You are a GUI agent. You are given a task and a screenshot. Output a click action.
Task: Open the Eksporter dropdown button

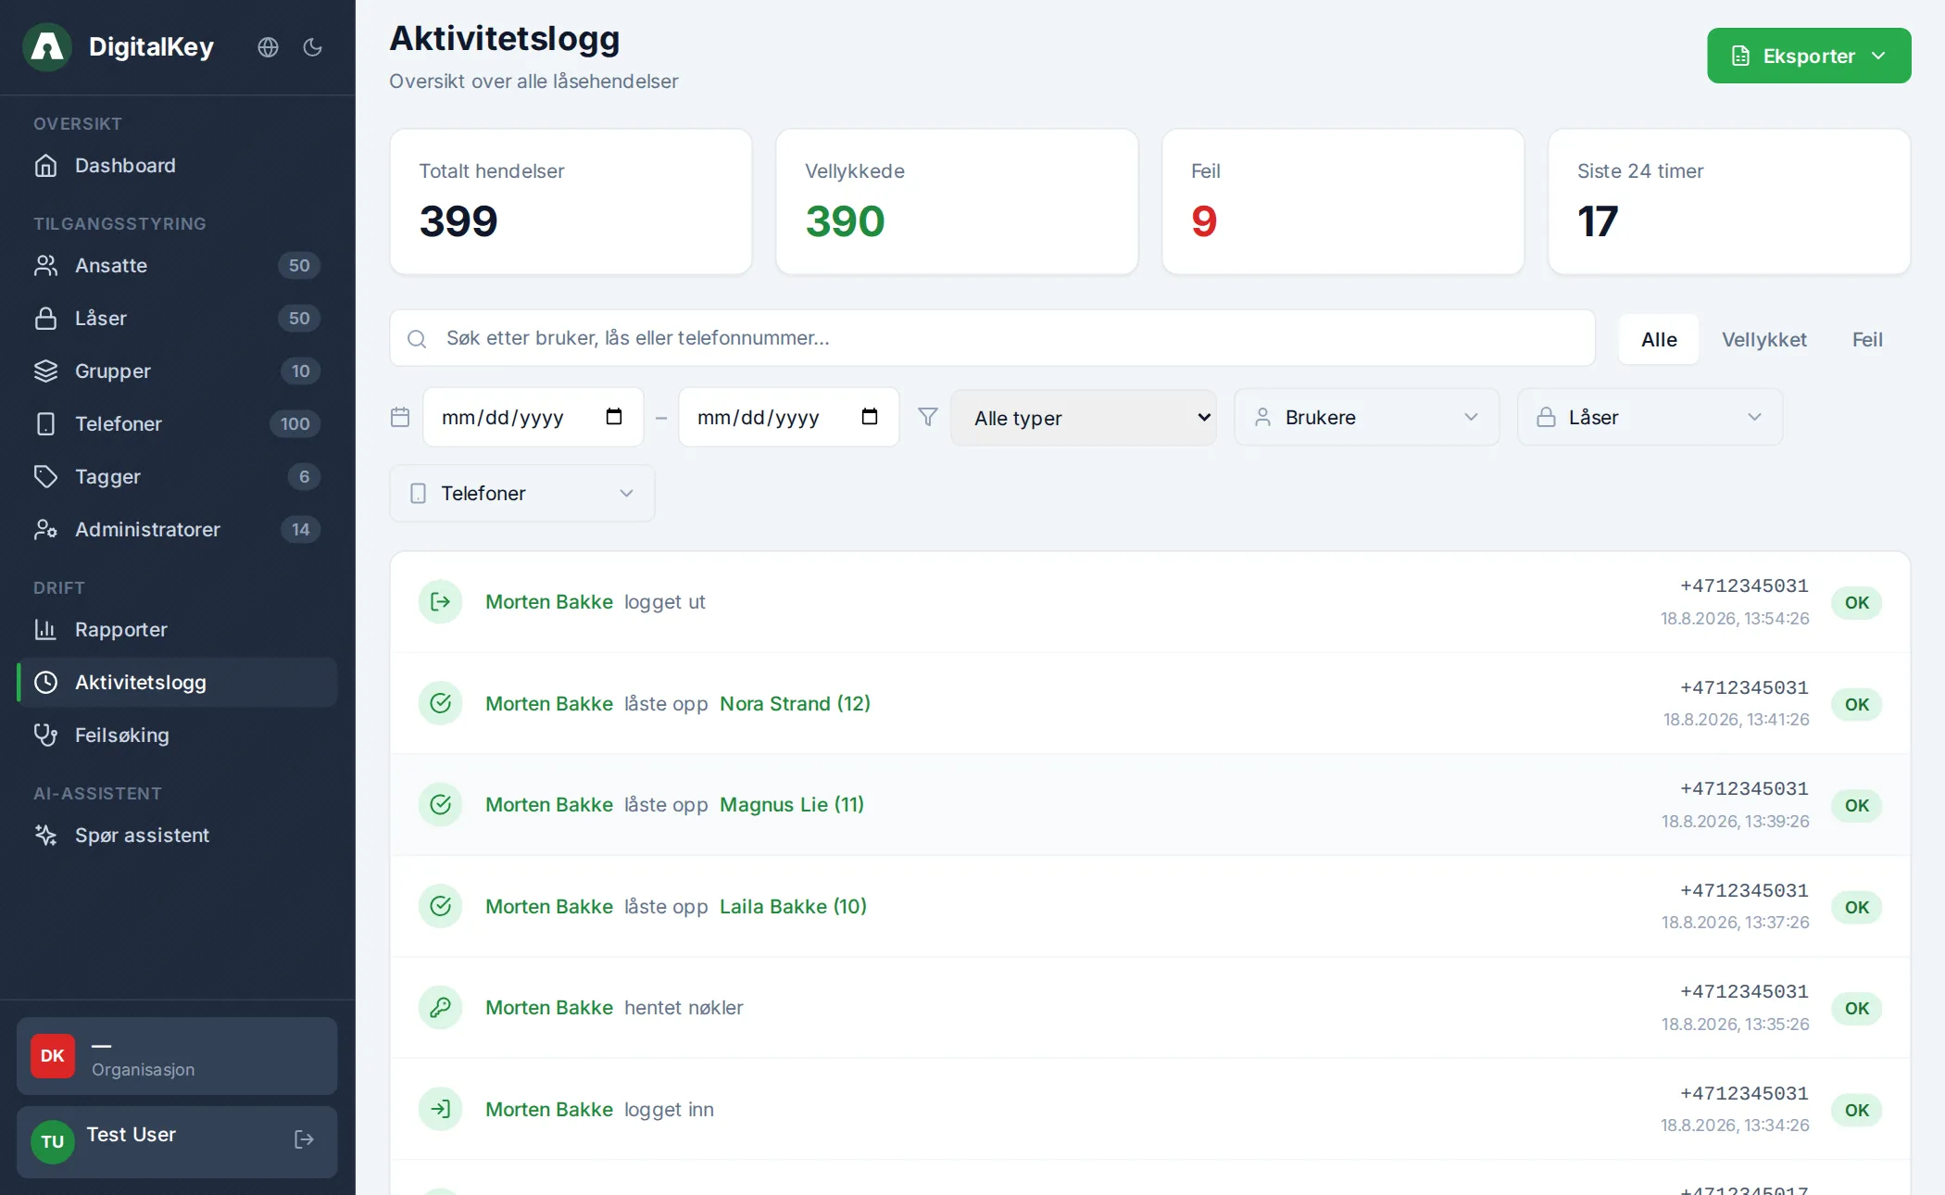1809,56
